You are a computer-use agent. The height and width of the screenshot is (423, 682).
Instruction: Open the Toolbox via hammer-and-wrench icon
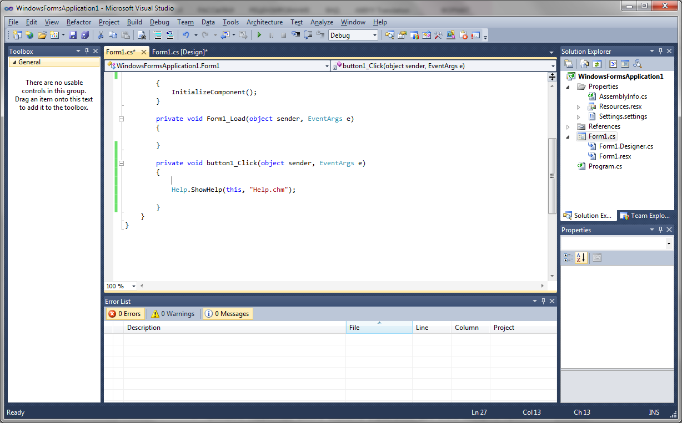pyautogui.click(x=438, y=35)
